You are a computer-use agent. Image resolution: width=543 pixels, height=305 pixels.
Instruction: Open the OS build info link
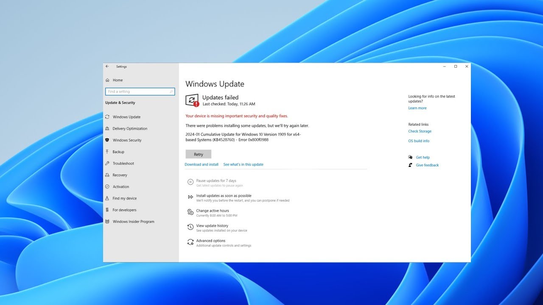[x=419, y=141]
